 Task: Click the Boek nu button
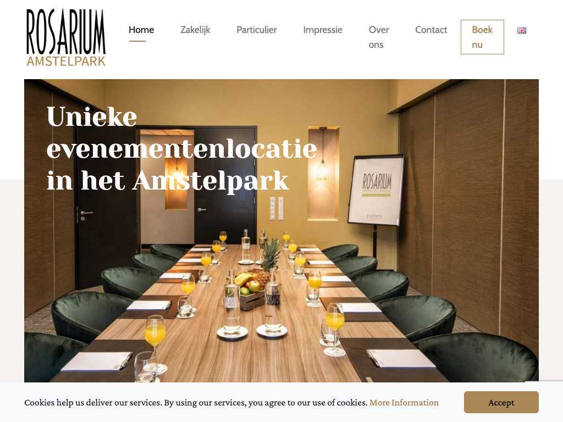click(482, 37)
